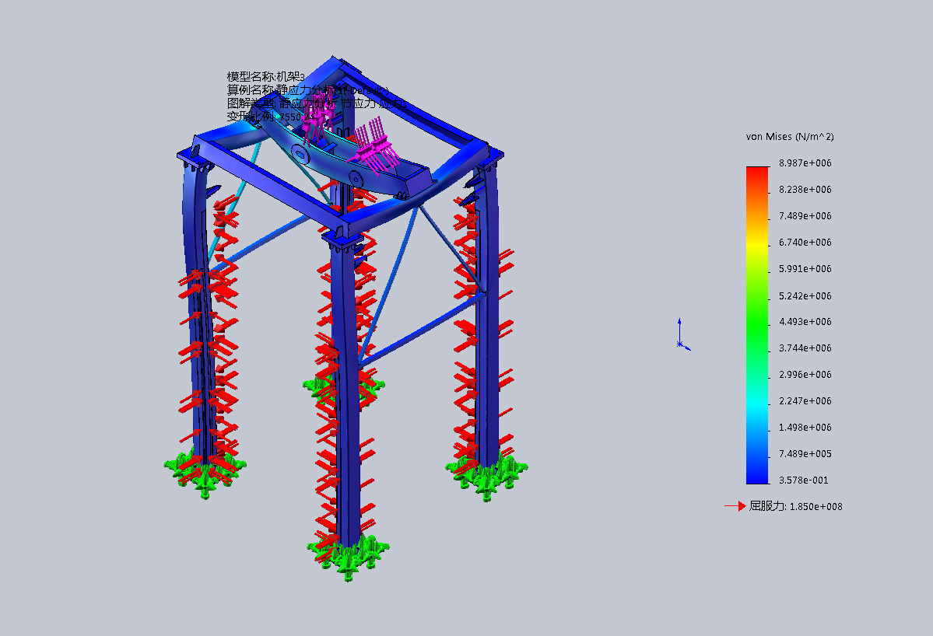Click the legend value 1.498e+006

[x=805, y=428]
